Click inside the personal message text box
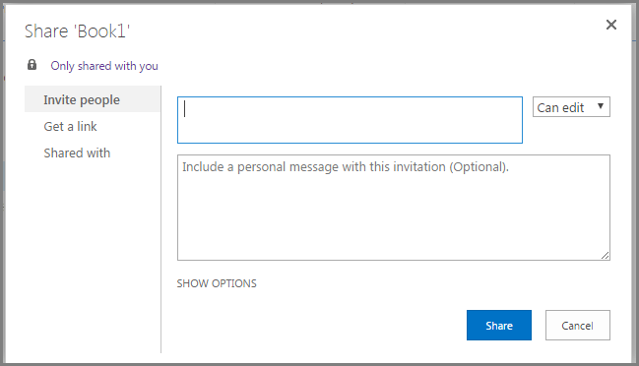Image resolution: width=639 pixels, height=366 pixels. [393, 208]
